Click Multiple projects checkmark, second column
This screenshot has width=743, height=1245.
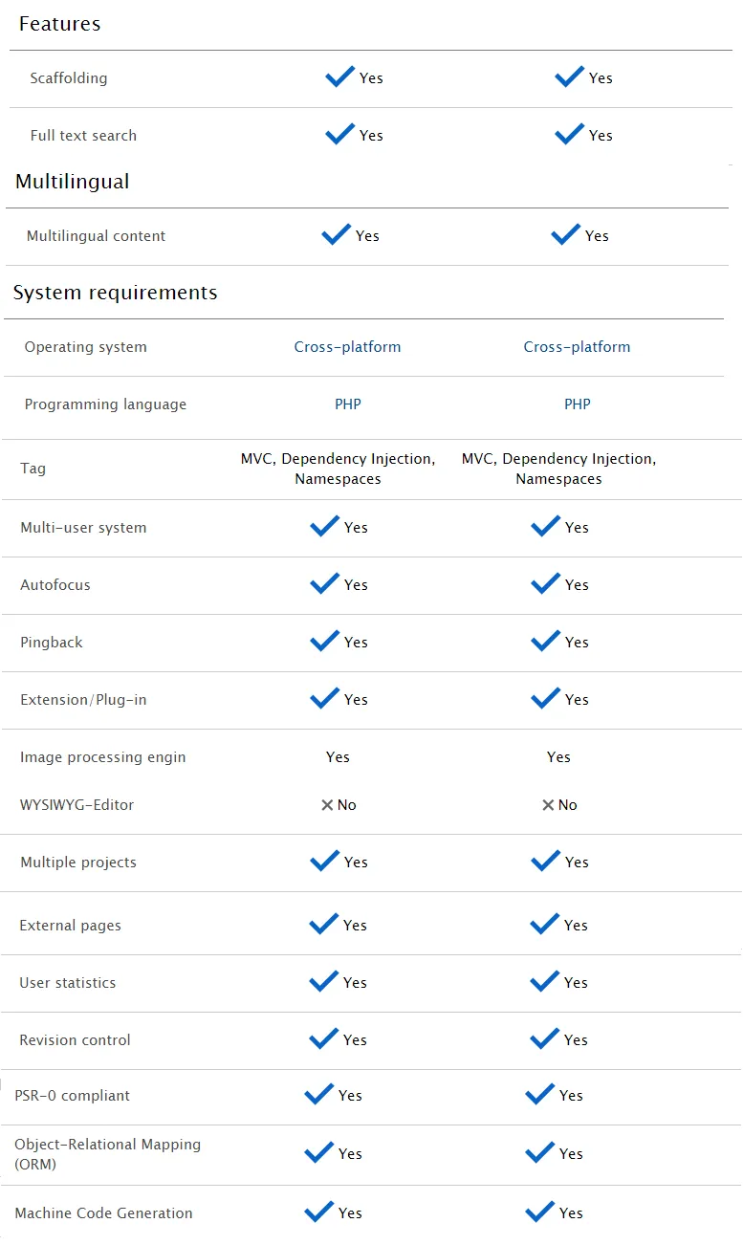click(545, 862)
